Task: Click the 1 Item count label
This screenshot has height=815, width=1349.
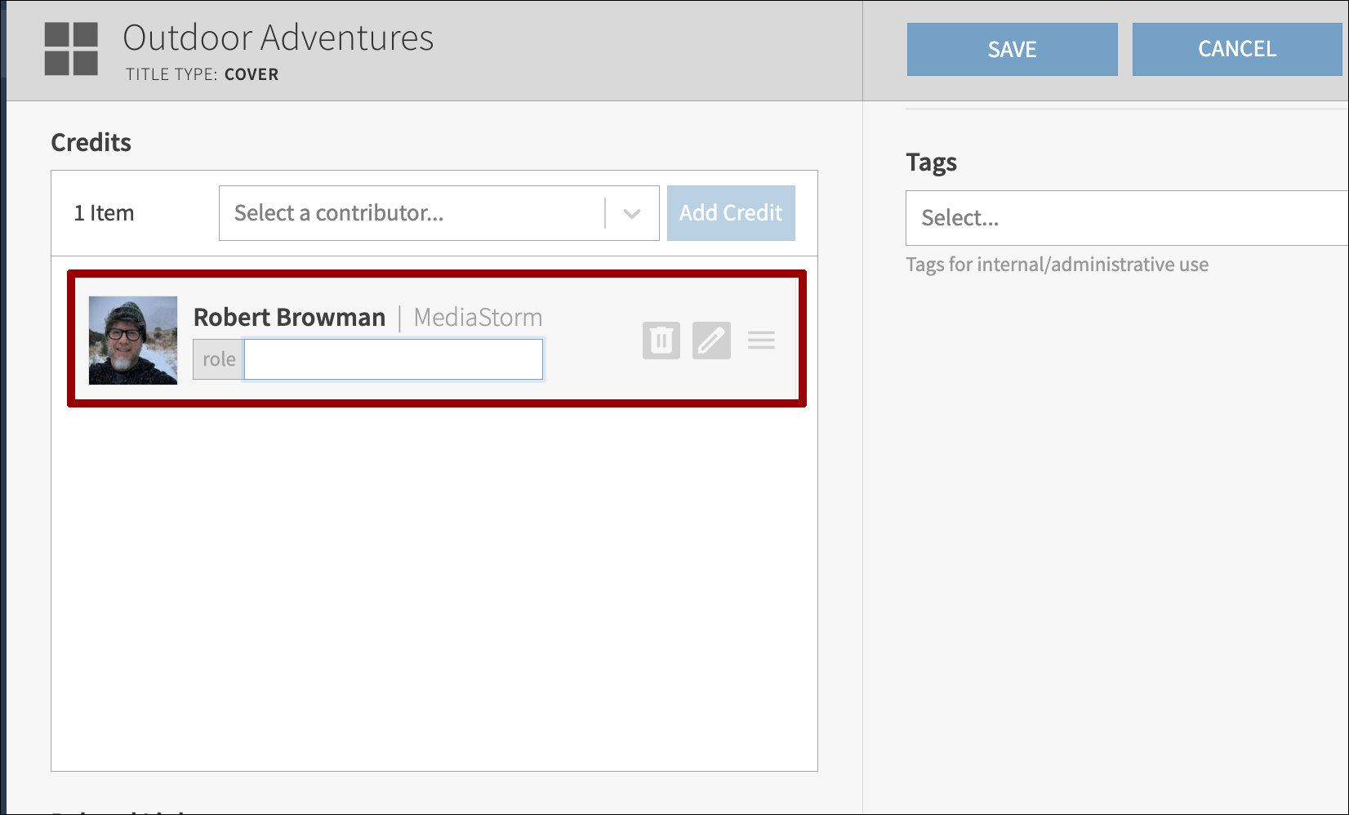Action: point(104,213)
